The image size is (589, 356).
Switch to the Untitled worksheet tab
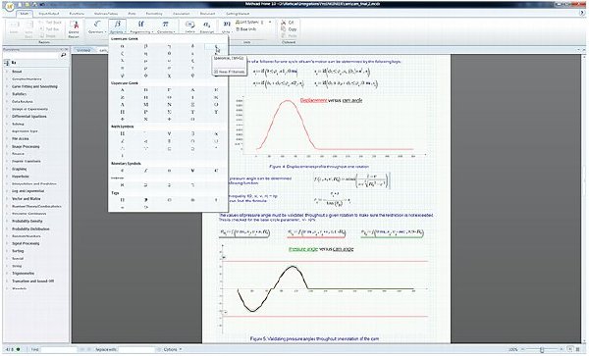pos(83,50)
